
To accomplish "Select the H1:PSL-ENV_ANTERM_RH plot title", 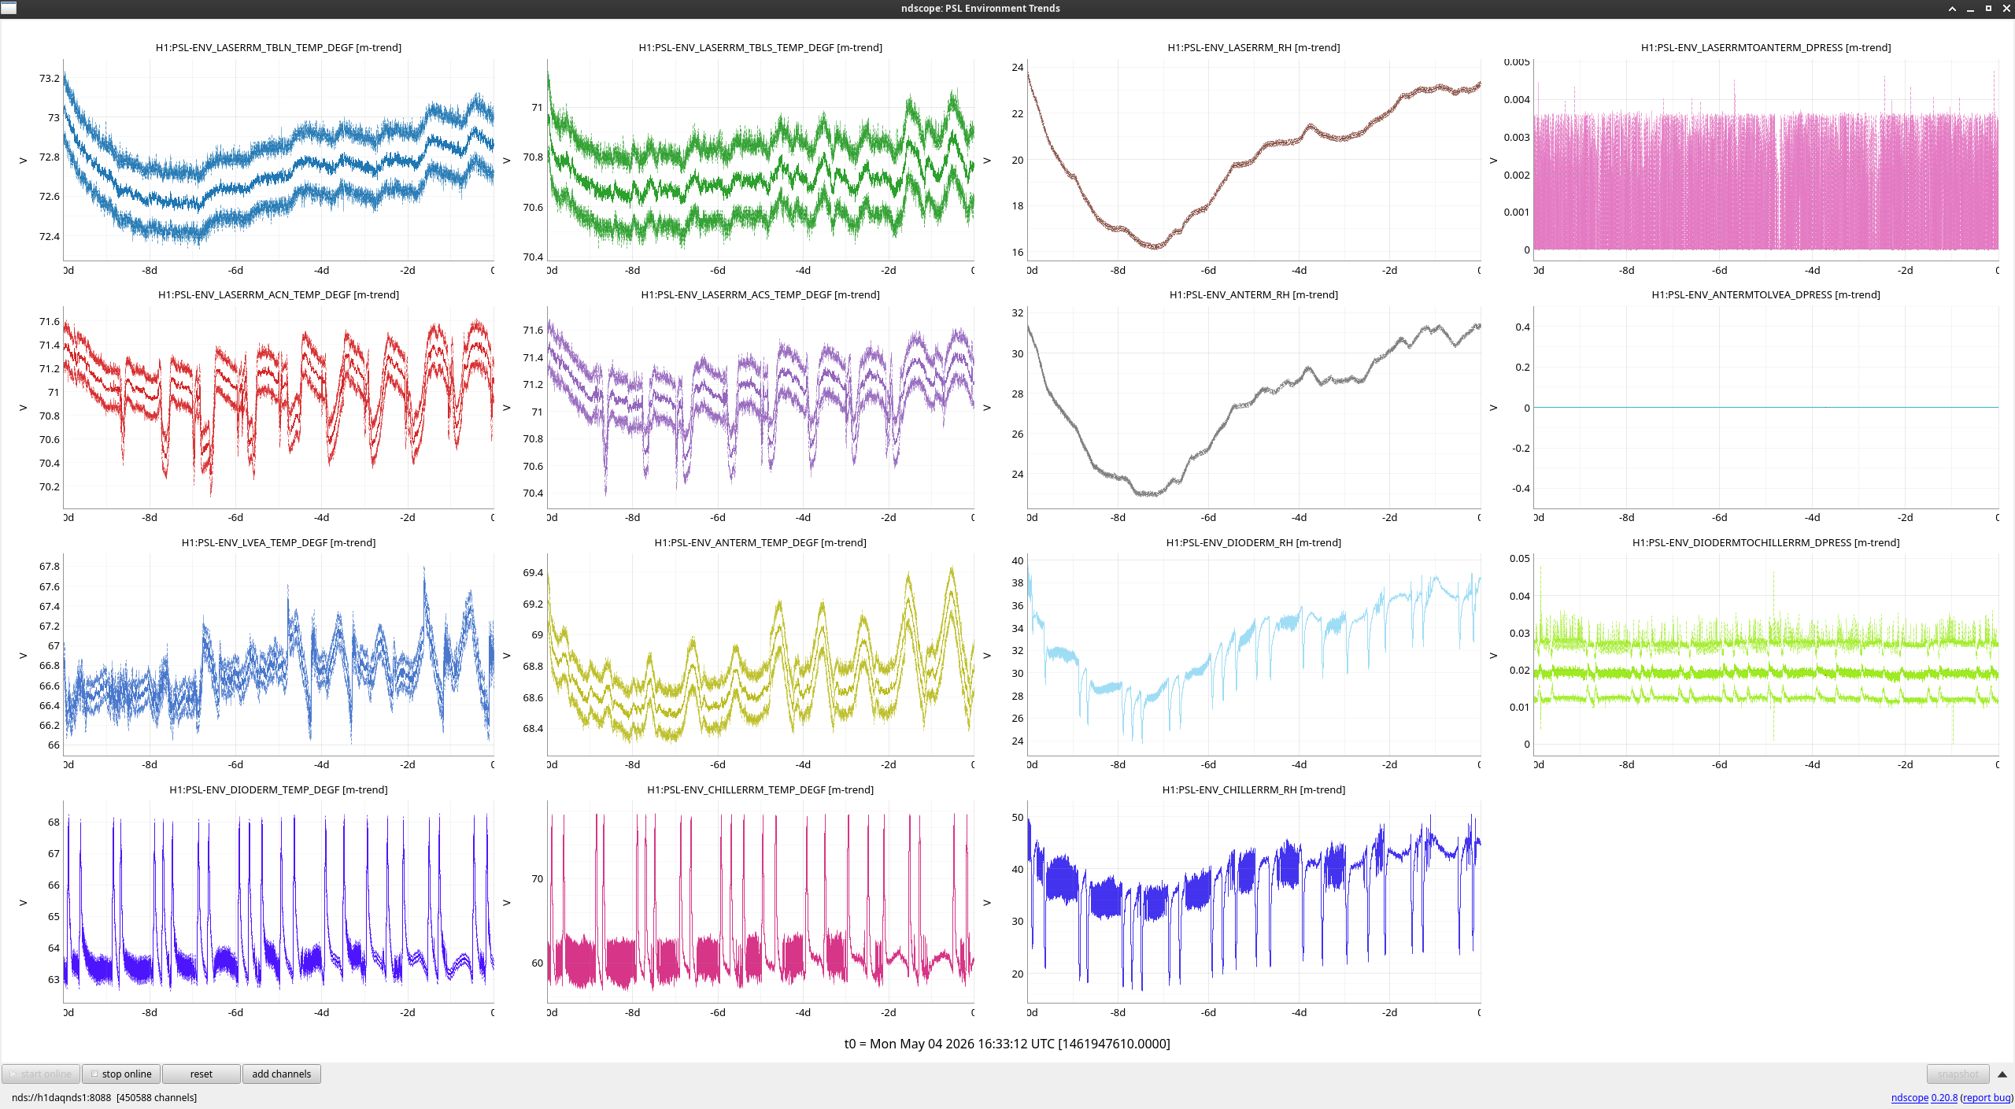I will pos(1254,294).
